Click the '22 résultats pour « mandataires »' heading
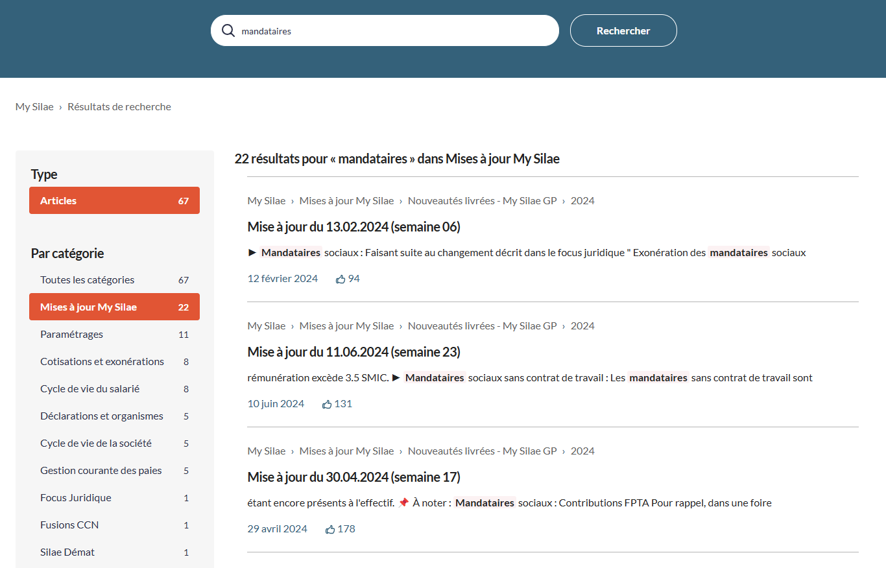The height and width of the screenshot is (568, 886). pos(397,159)
